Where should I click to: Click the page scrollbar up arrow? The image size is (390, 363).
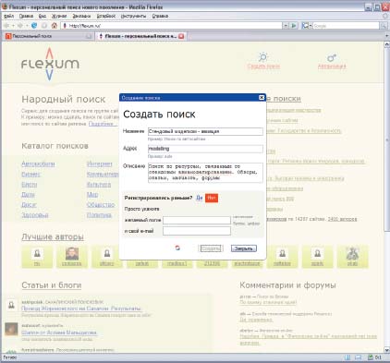(x=387, y=44)
